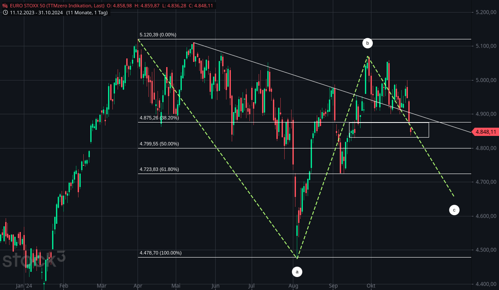Select the Fibonacci label 4.478,70 (100.00%)
This screenshot has height=290, width=499.
(161, 253)
